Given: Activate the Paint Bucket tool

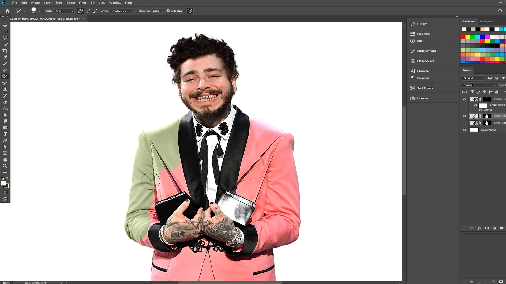Looking at the screenshot, I should pos(5,108).
